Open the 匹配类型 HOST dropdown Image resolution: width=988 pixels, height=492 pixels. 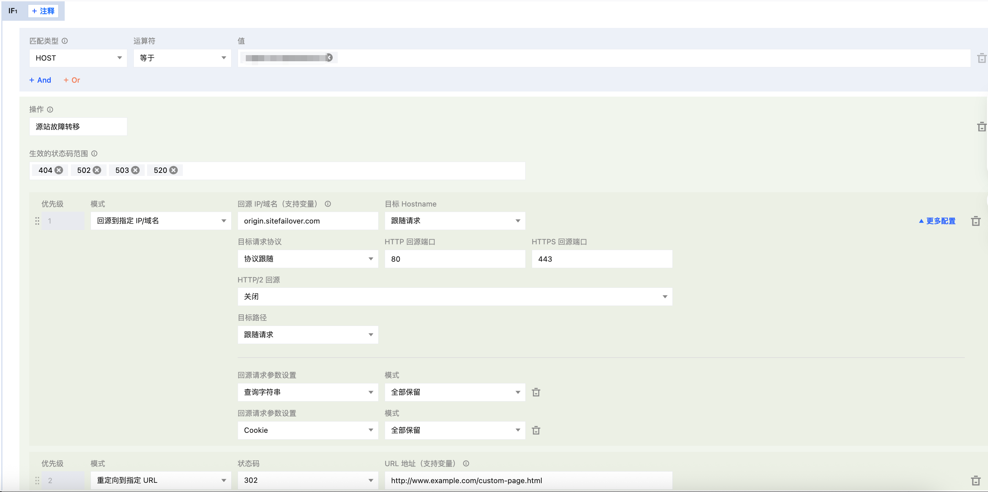tap(78, 58)
